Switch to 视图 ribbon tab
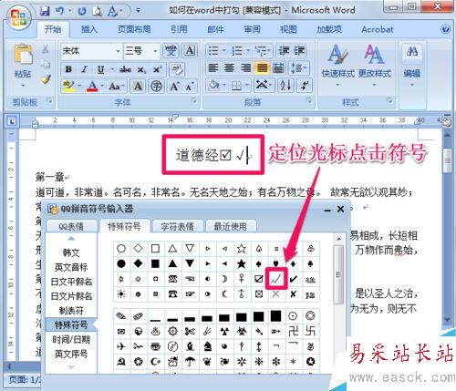This screenshot has width=456, height=391. click(x=288, y=29)
